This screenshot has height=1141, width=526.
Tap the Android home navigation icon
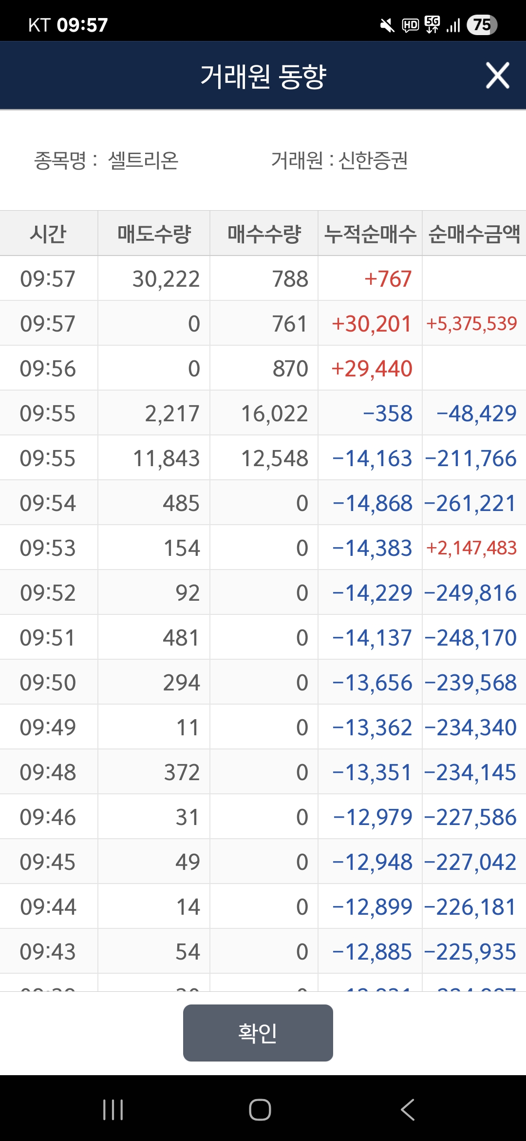(260, 1110)
